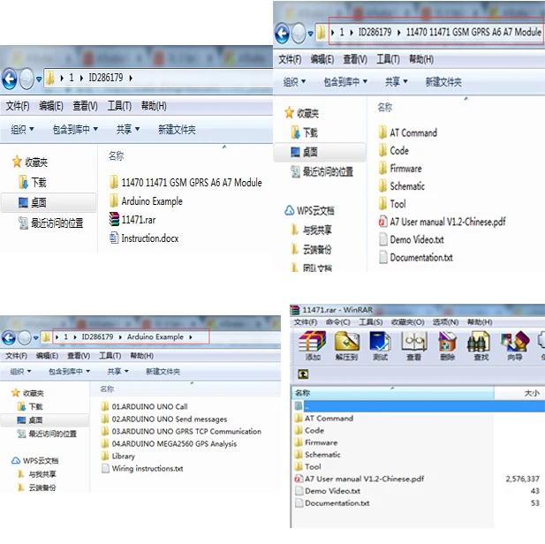The image size is (545, 544).
Task: Select AT Command folder in WinRAR list
Action: (324, 419)
